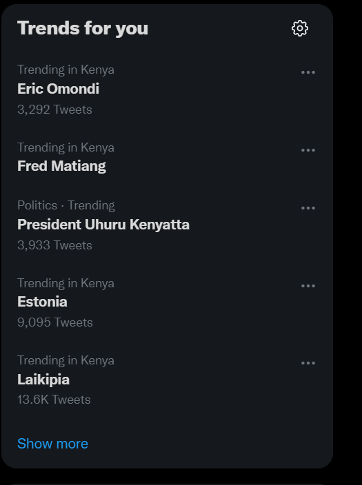Image resolution: width=362 pixels, height=485 pixels.
Task: Click the 3,933 Tweets count
Action: click(x=54, y=245)
